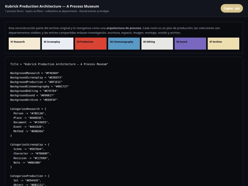Click the Object -> color entry
Screen dimensions: 248x186
pyautogui.click(x=30, y=185)
